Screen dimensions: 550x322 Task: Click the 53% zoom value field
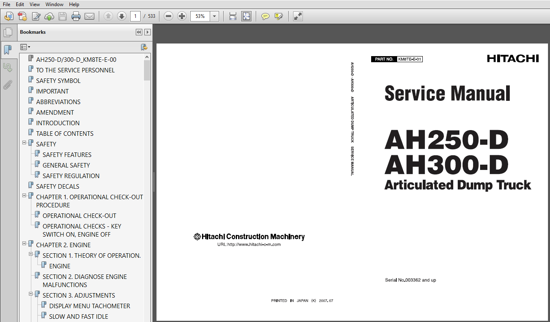coord(201,16)
